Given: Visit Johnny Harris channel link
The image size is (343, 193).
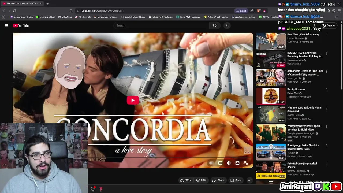Looking at the screenshot, I should pyautogui.click(x=294, y=115).
